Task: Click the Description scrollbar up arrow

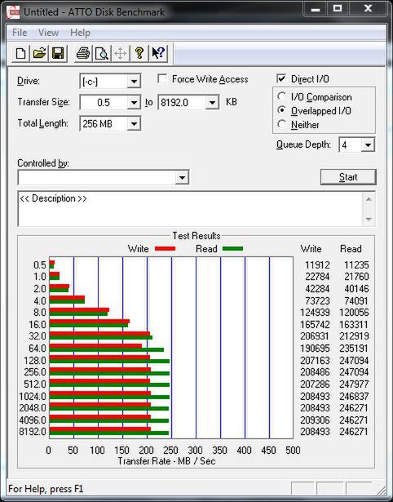Action: [x=369, y=199]
